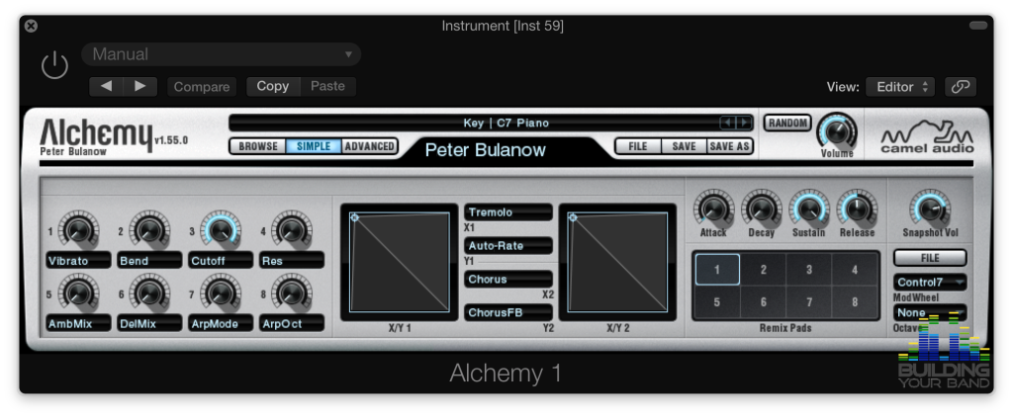Open the Octave None dropdown
This screenshot has width=1013, height=417.
point(930,313)
